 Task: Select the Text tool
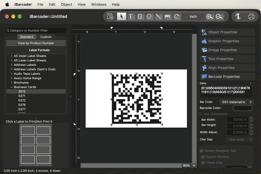click(131, 16)
